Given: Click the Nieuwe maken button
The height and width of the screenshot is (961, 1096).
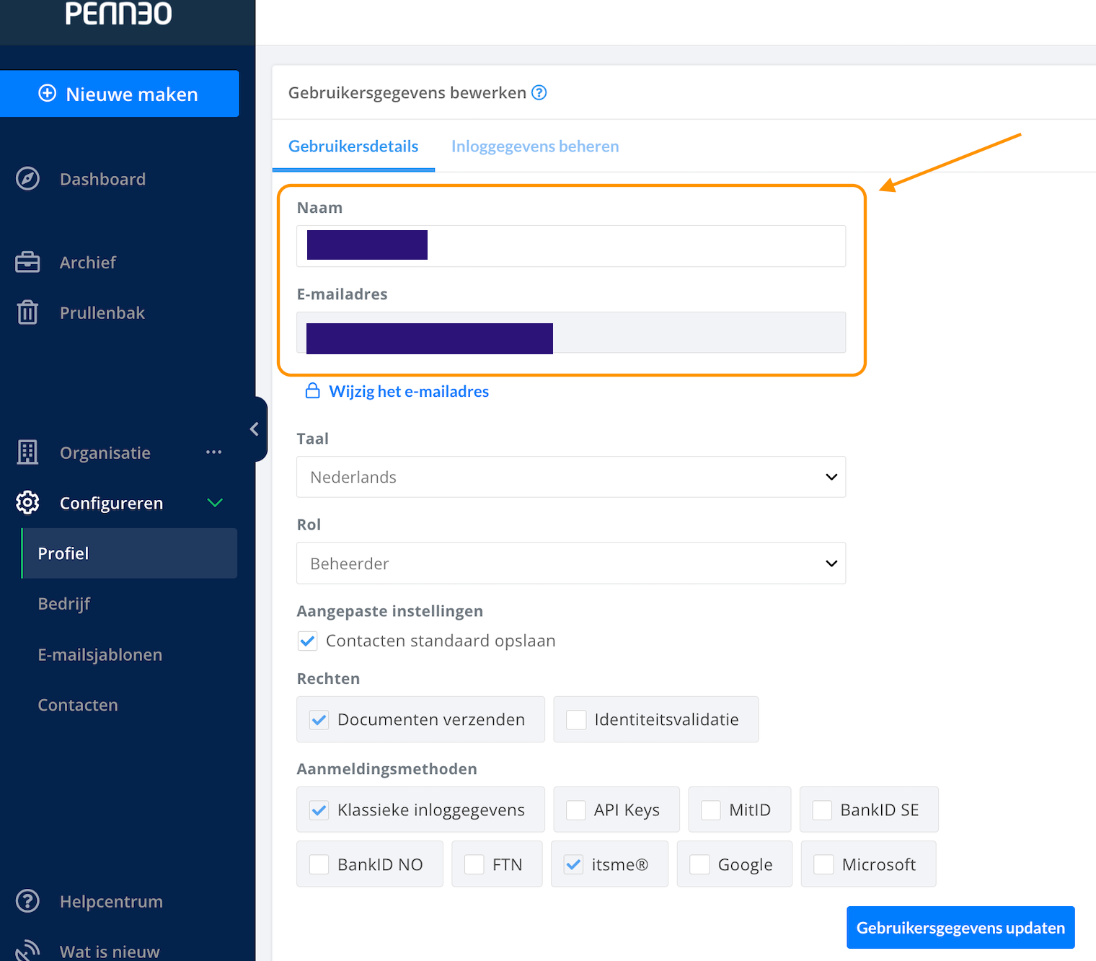Looking at the screenshot, I should click(x=120, y=93).
